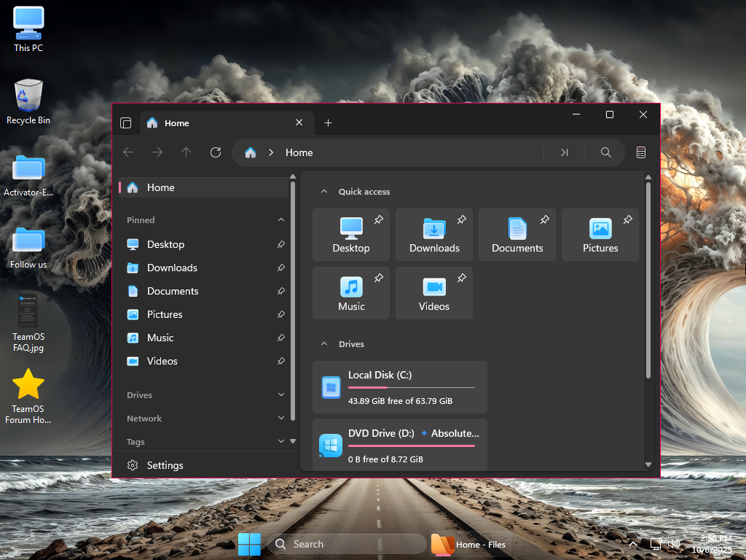Open Settings gear in the sidebar

[x=133, y=465]
